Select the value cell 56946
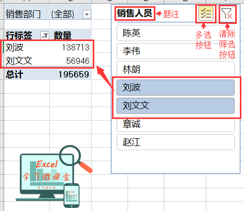The image size is (244, 211). pyautogui.click(x=71, y=61)
